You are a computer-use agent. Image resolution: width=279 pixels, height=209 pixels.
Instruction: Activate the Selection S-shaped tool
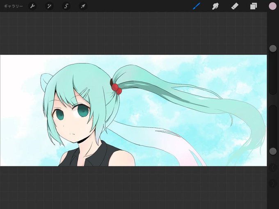click(x=66, y=6)
